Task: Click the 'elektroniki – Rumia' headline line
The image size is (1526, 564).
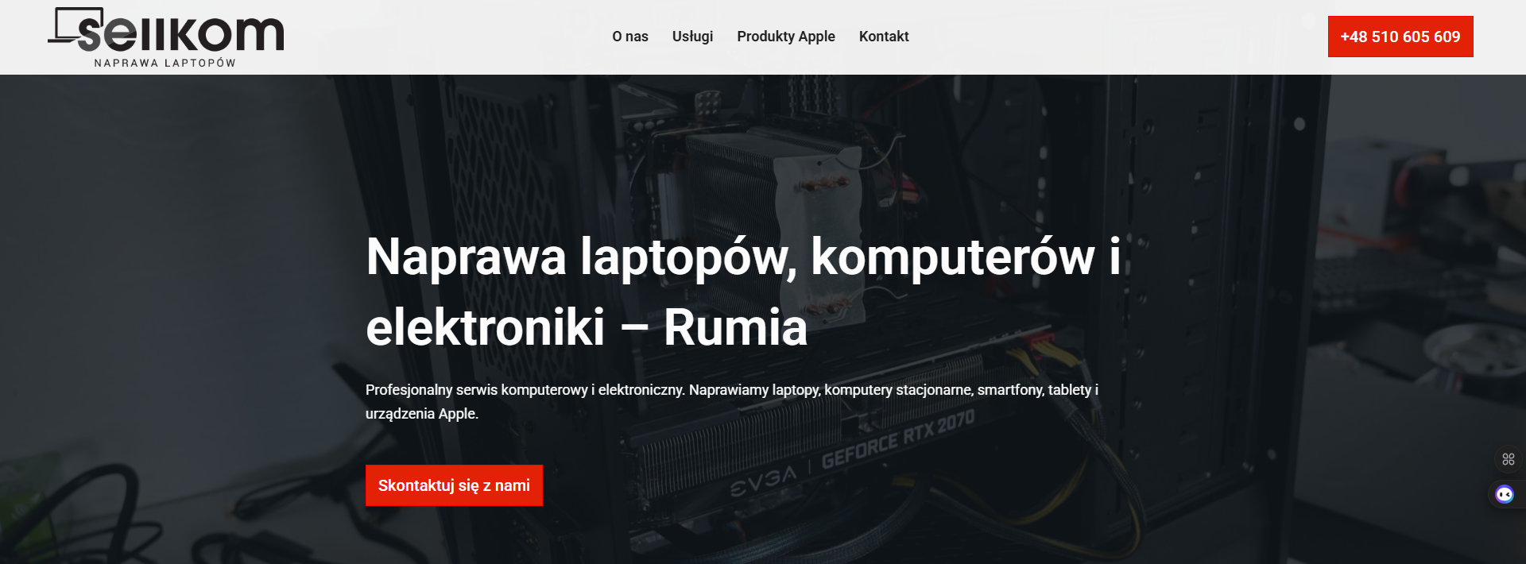Action: point(587,327)
